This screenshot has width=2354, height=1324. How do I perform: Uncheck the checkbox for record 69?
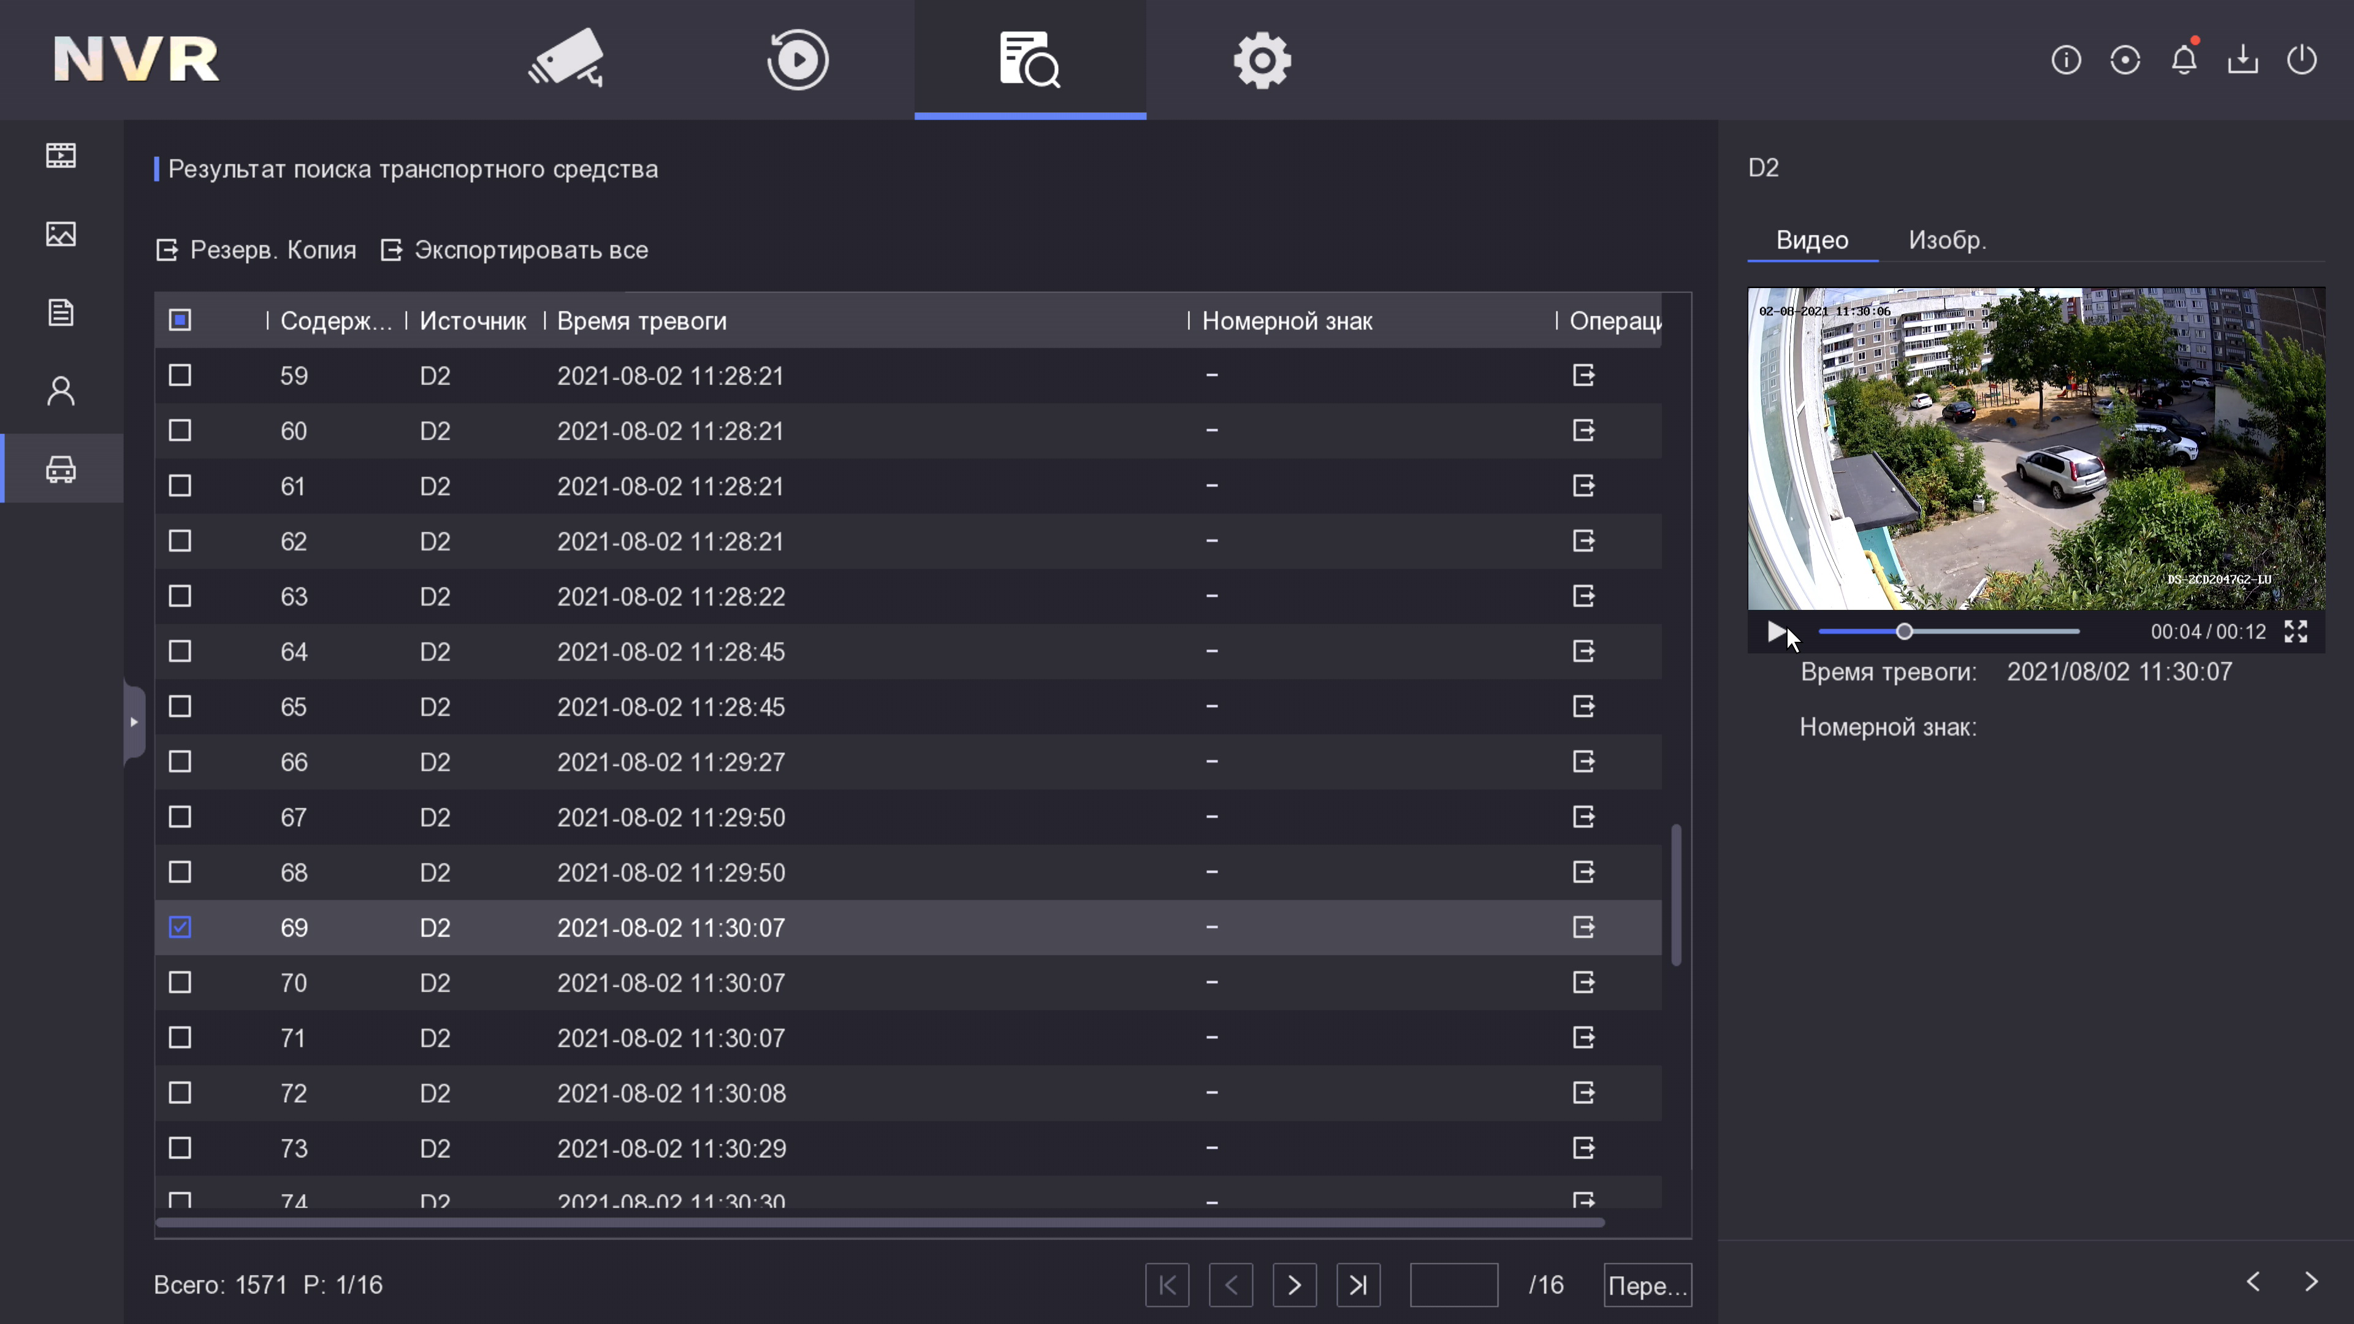180,927
